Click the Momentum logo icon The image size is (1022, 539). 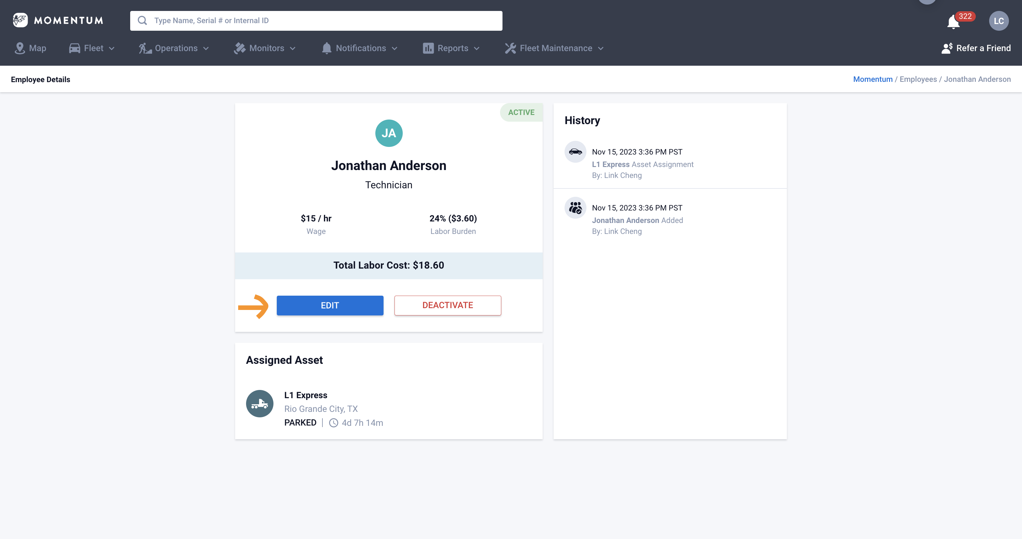(x=20, y=20)
